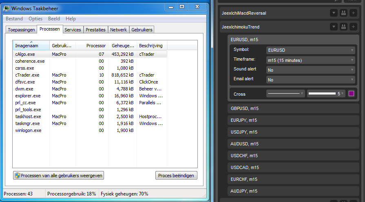This screenshot has width=365, height=202.
Task: Expand the USDJPY, m15 instance
Action: pyautogui.click(x=293, y=132)
